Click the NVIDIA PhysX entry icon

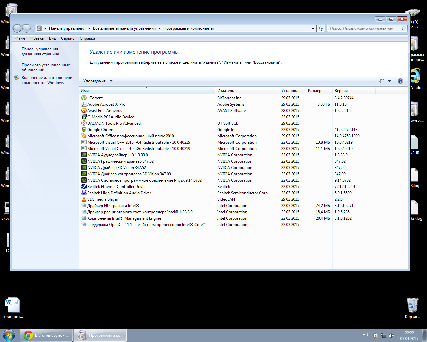tap(84, 180)
